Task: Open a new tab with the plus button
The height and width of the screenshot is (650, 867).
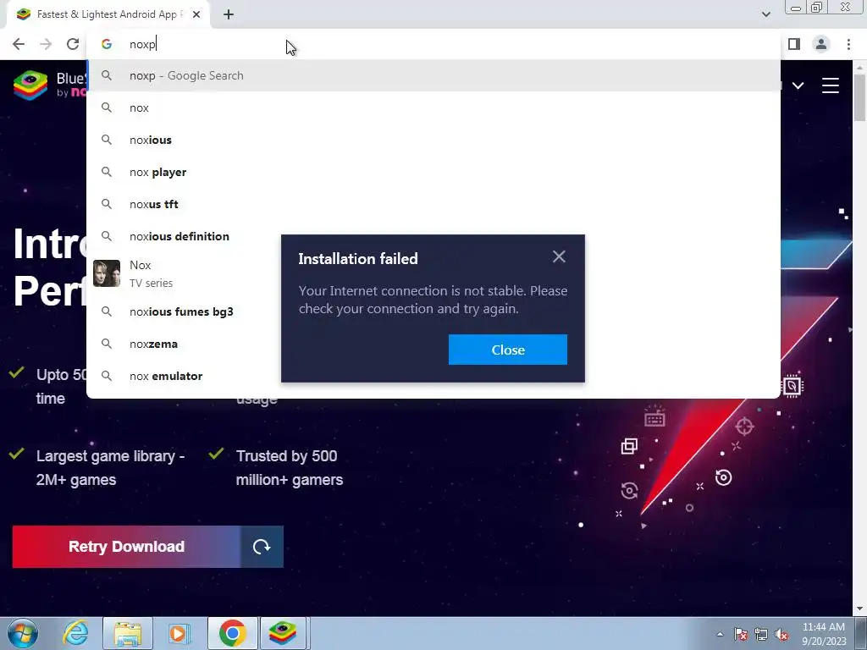Action: [x=229, y=14]
